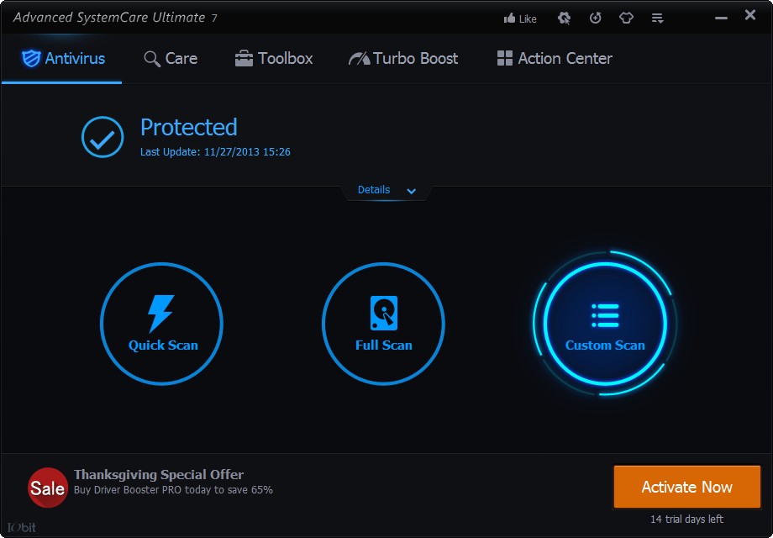
Task: Open settings via the gear icon
Action: click(x=564, y=18)
